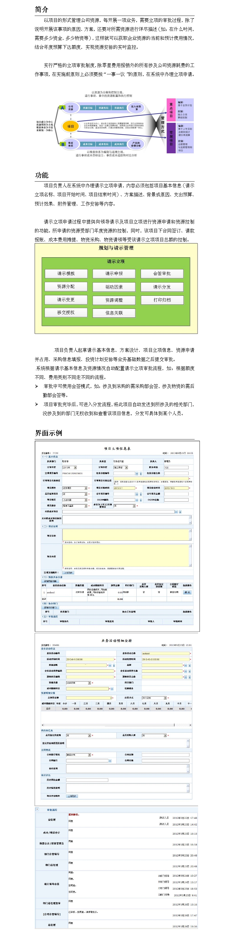229x935 pixels.
Task: Open the 资源分配 module button
Action: [66, 287]
